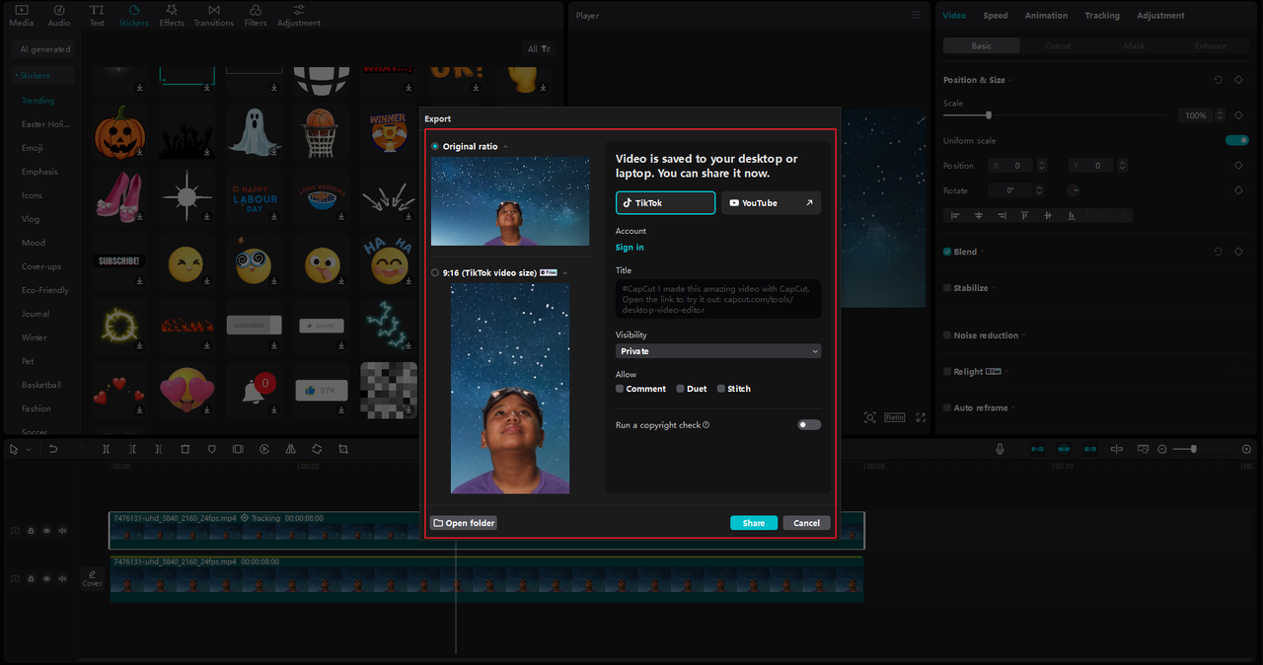Open the Effects panel

point(172,15)
